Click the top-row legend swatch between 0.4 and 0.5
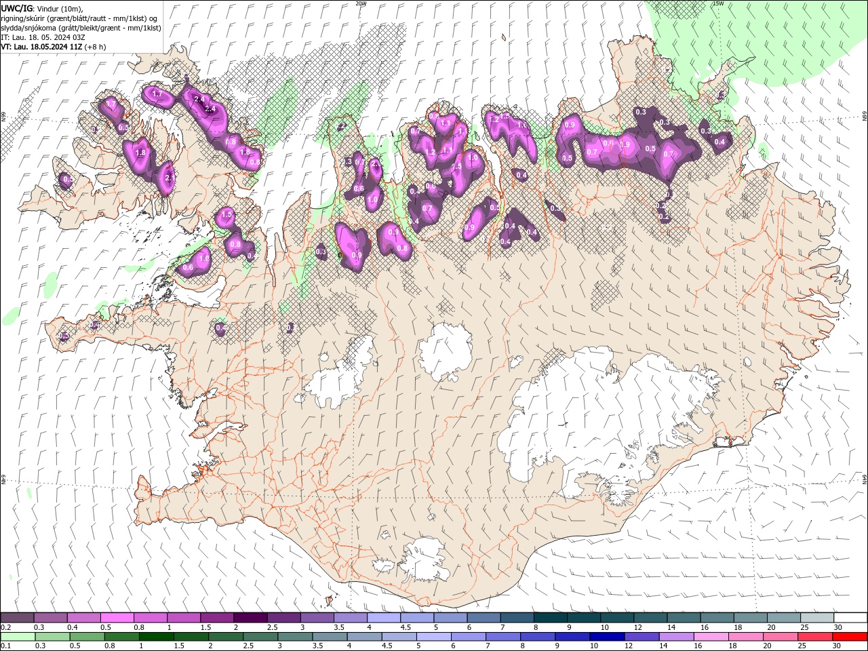The image size is (868, 651). 83,618
